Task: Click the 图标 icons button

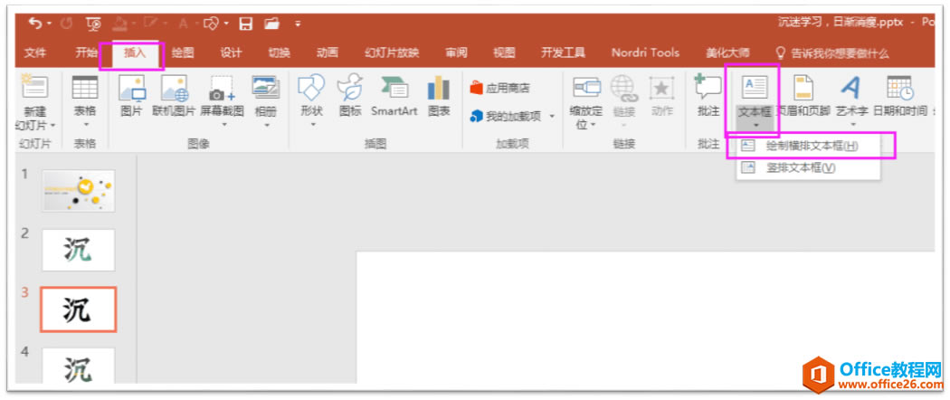Action: [x=350, y=96]
